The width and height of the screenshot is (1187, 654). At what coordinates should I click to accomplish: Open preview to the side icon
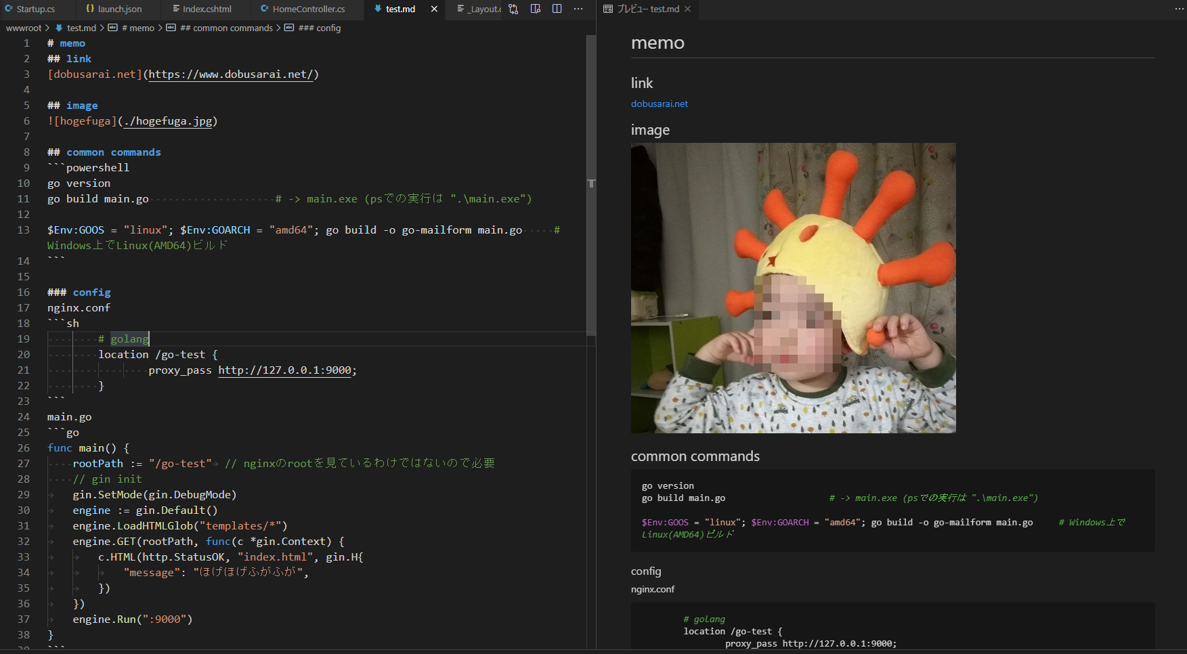click(536, 9)
